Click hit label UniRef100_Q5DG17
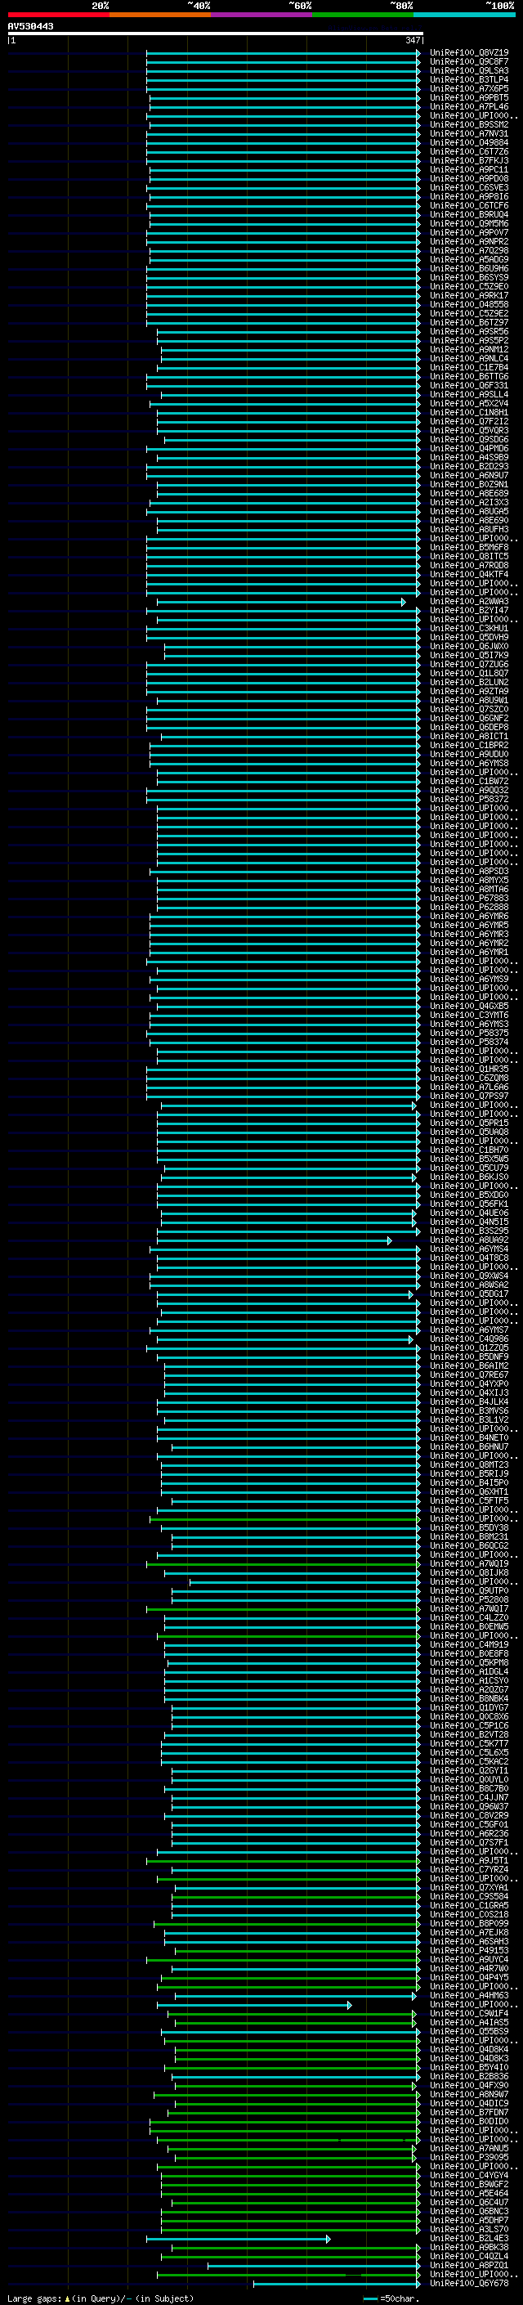 [469, 1294]
